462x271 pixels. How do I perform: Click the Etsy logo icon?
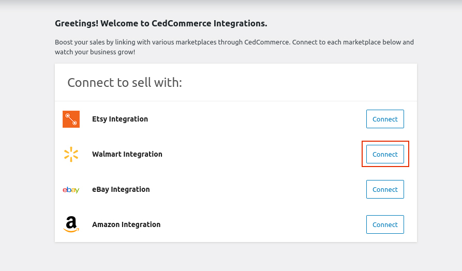pos(71,119)
